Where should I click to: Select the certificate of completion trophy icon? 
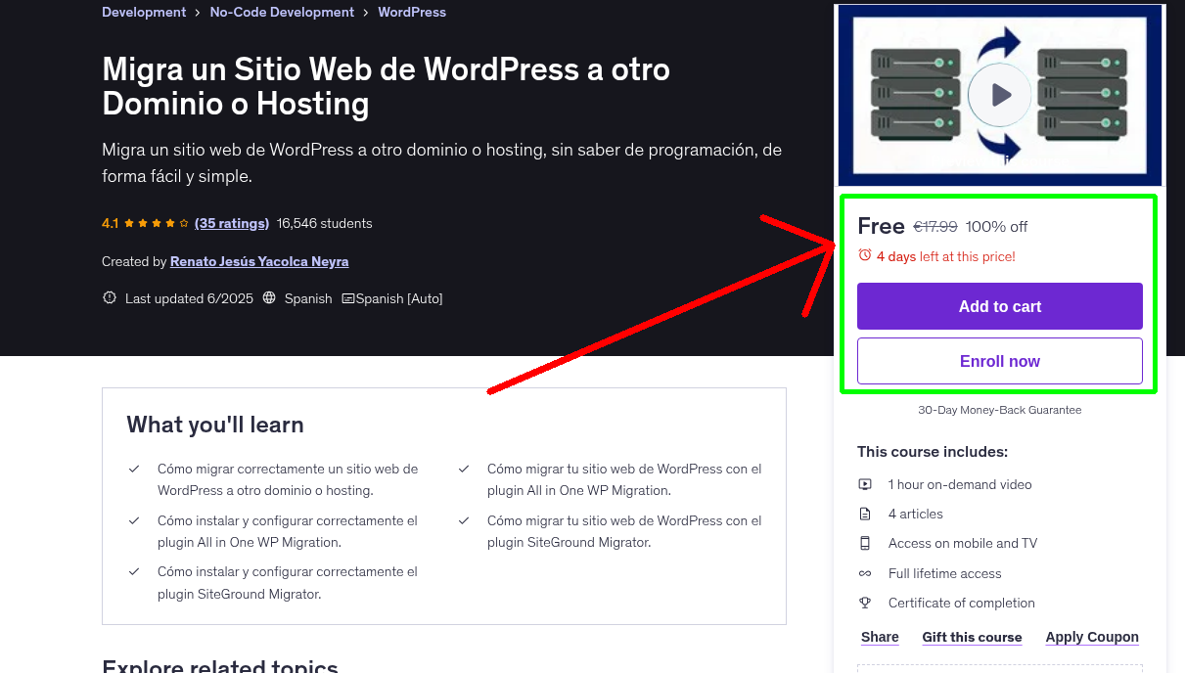[865, 603]
